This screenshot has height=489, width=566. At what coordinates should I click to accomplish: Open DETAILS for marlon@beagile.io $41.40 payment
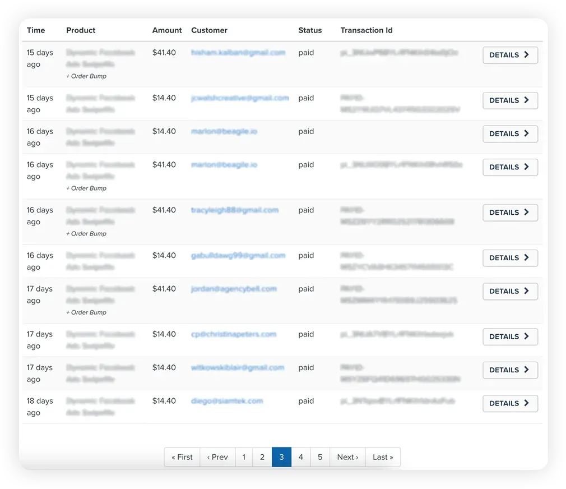click(x=510, y=167)
